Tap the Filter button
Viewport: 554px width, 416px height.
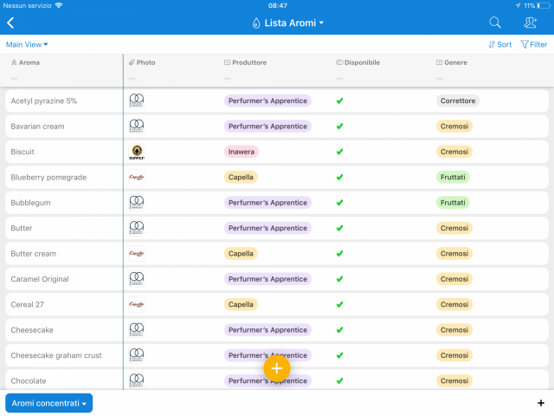(534, 44)
